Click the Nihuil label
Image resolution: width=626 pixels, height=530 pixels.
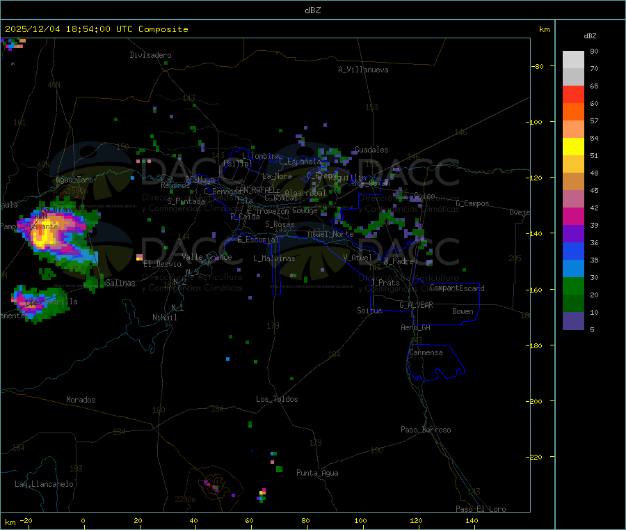coord(165,318)
